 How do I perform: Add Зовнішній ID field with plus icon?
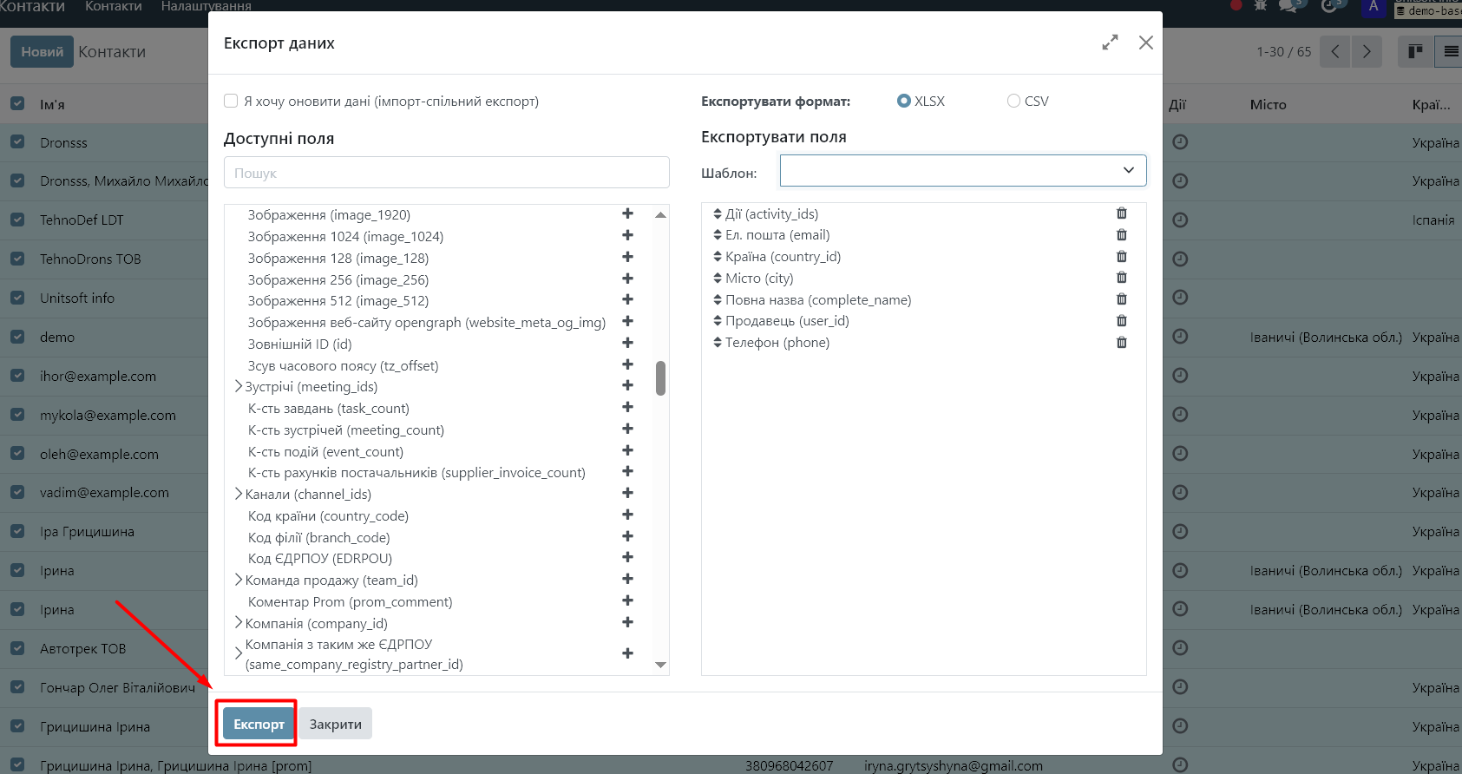pos(627,344)
